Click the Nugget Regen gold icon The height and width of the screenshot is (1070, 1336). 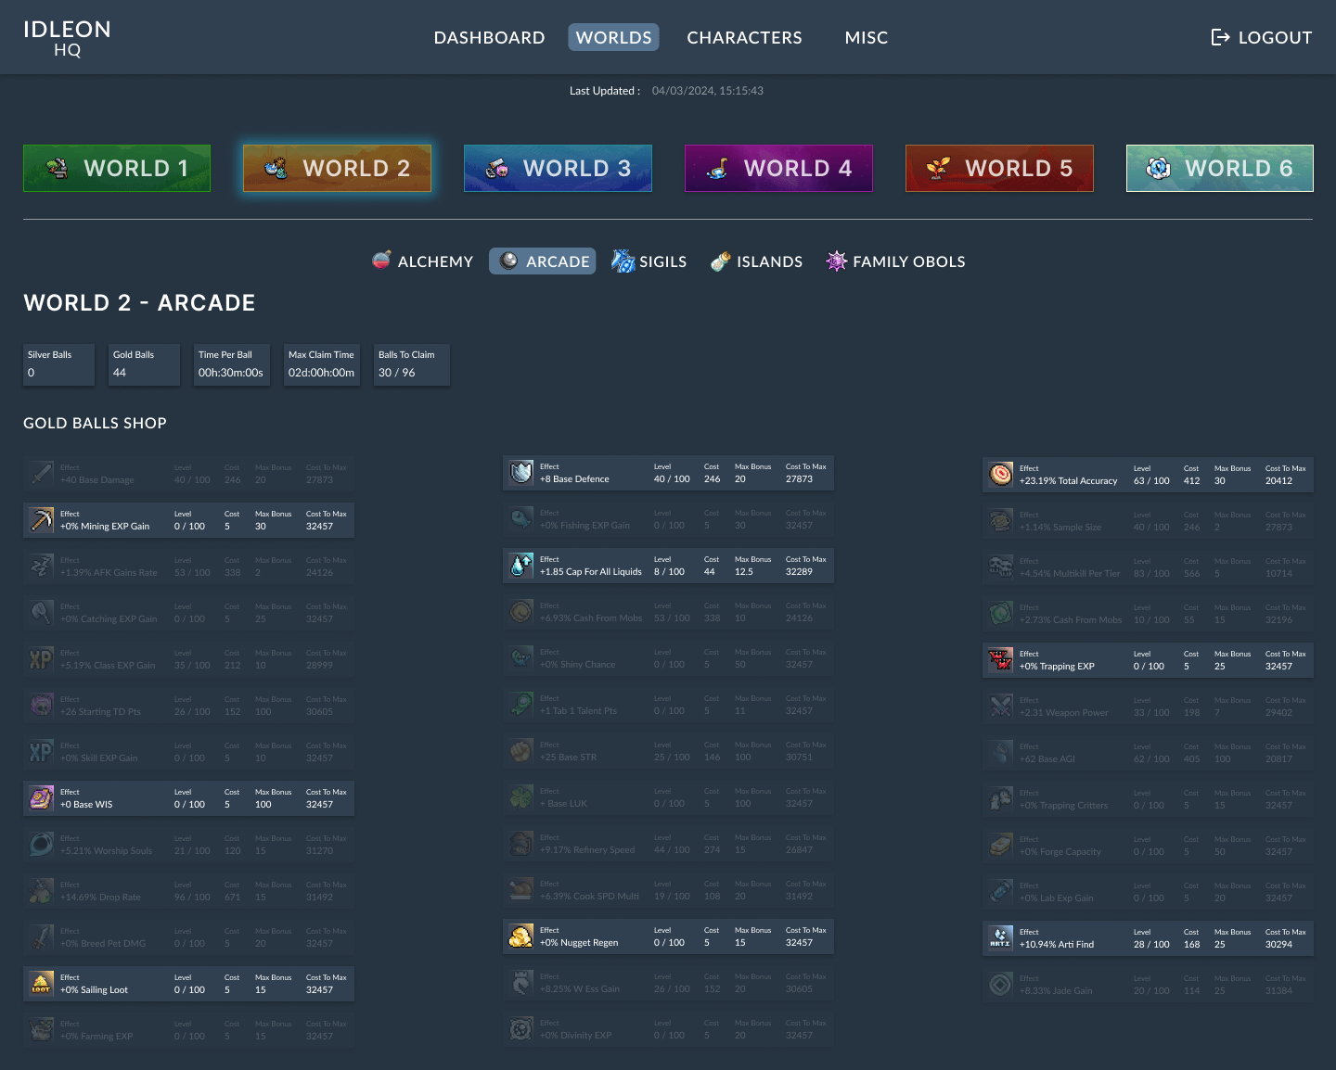(521, 936)
